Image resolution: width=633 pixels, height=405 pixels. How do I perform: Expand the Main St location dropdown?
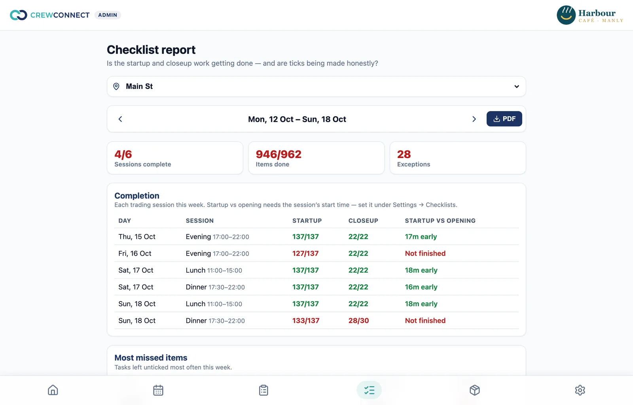(316, 87)
